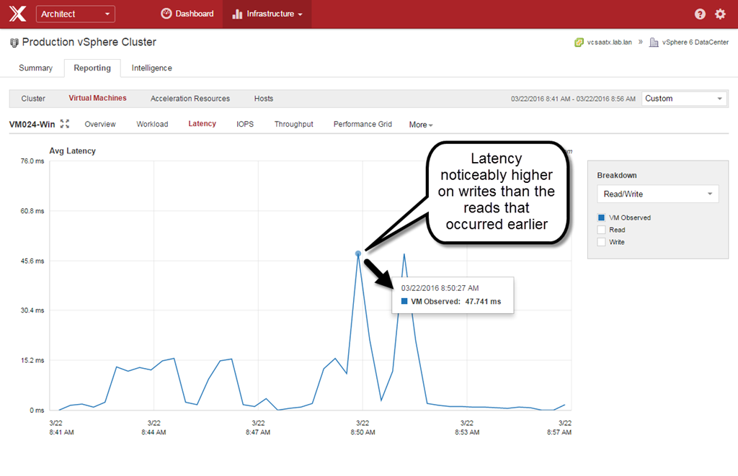Image resolution: width=738 pixels, height=476 pixels.
Task: Click the X logo icon in header
Action: click(x=17, y=14)
